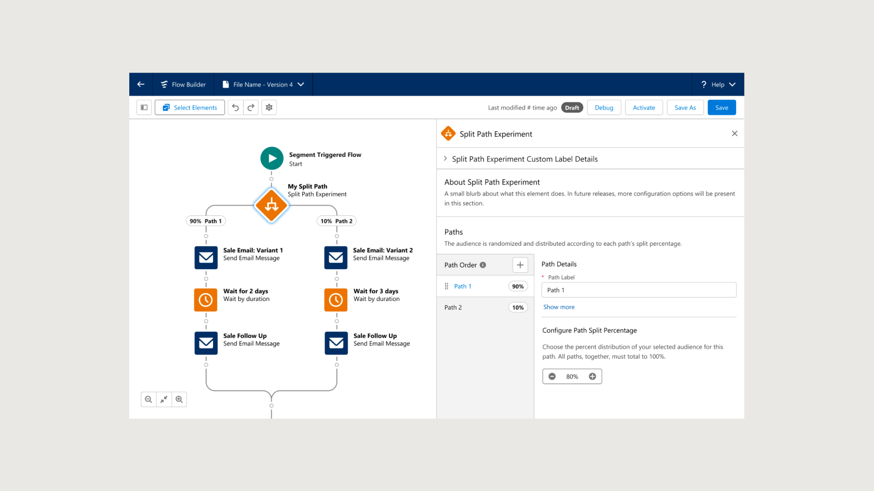Open the Sale Email: Variant 1 email icon

point(206,257)
